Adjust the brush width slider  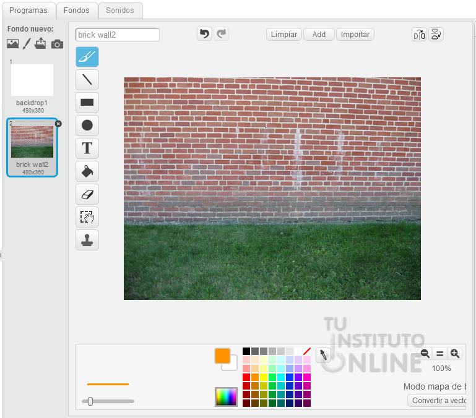(90, 401)
